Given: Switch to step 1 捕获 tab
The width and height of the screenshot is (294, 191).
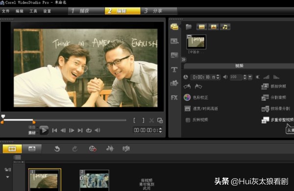Looking at the screenshot, I should (86, 11).
